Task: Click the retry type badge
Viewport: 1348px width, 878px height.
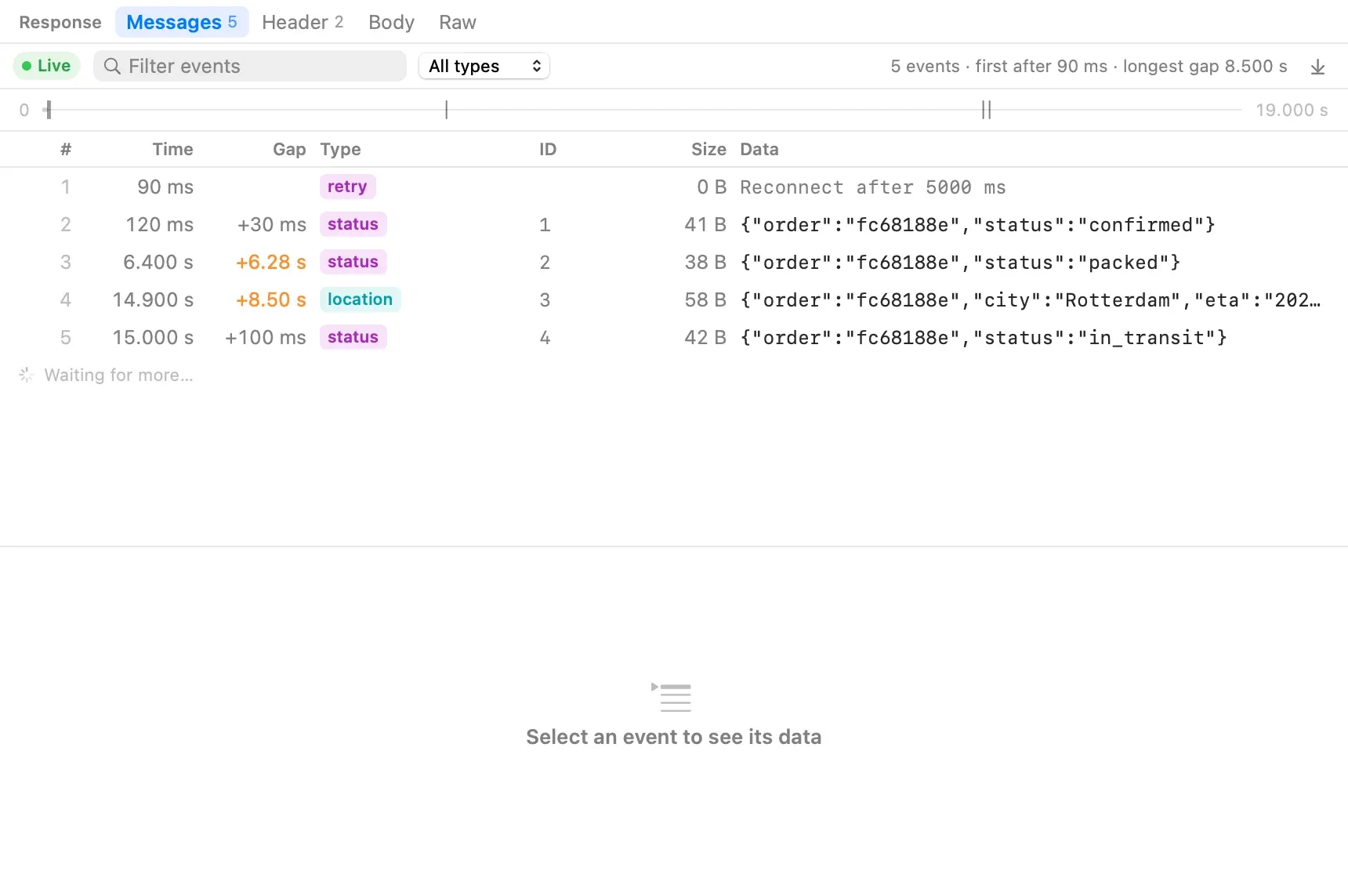Action: 347,187
